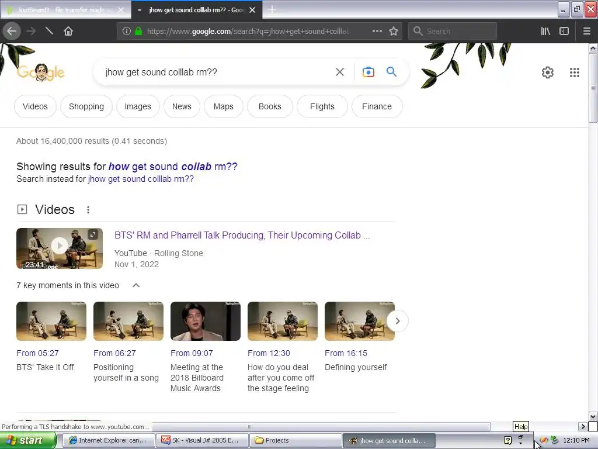
Task: Select the Flights filter chip
Action: (322, 106)
